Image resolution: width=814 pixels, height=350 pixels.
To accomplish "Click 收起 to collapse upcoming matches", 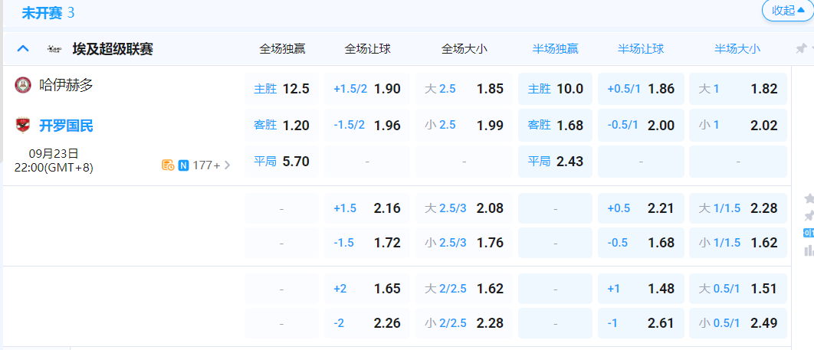I will 787,10.
